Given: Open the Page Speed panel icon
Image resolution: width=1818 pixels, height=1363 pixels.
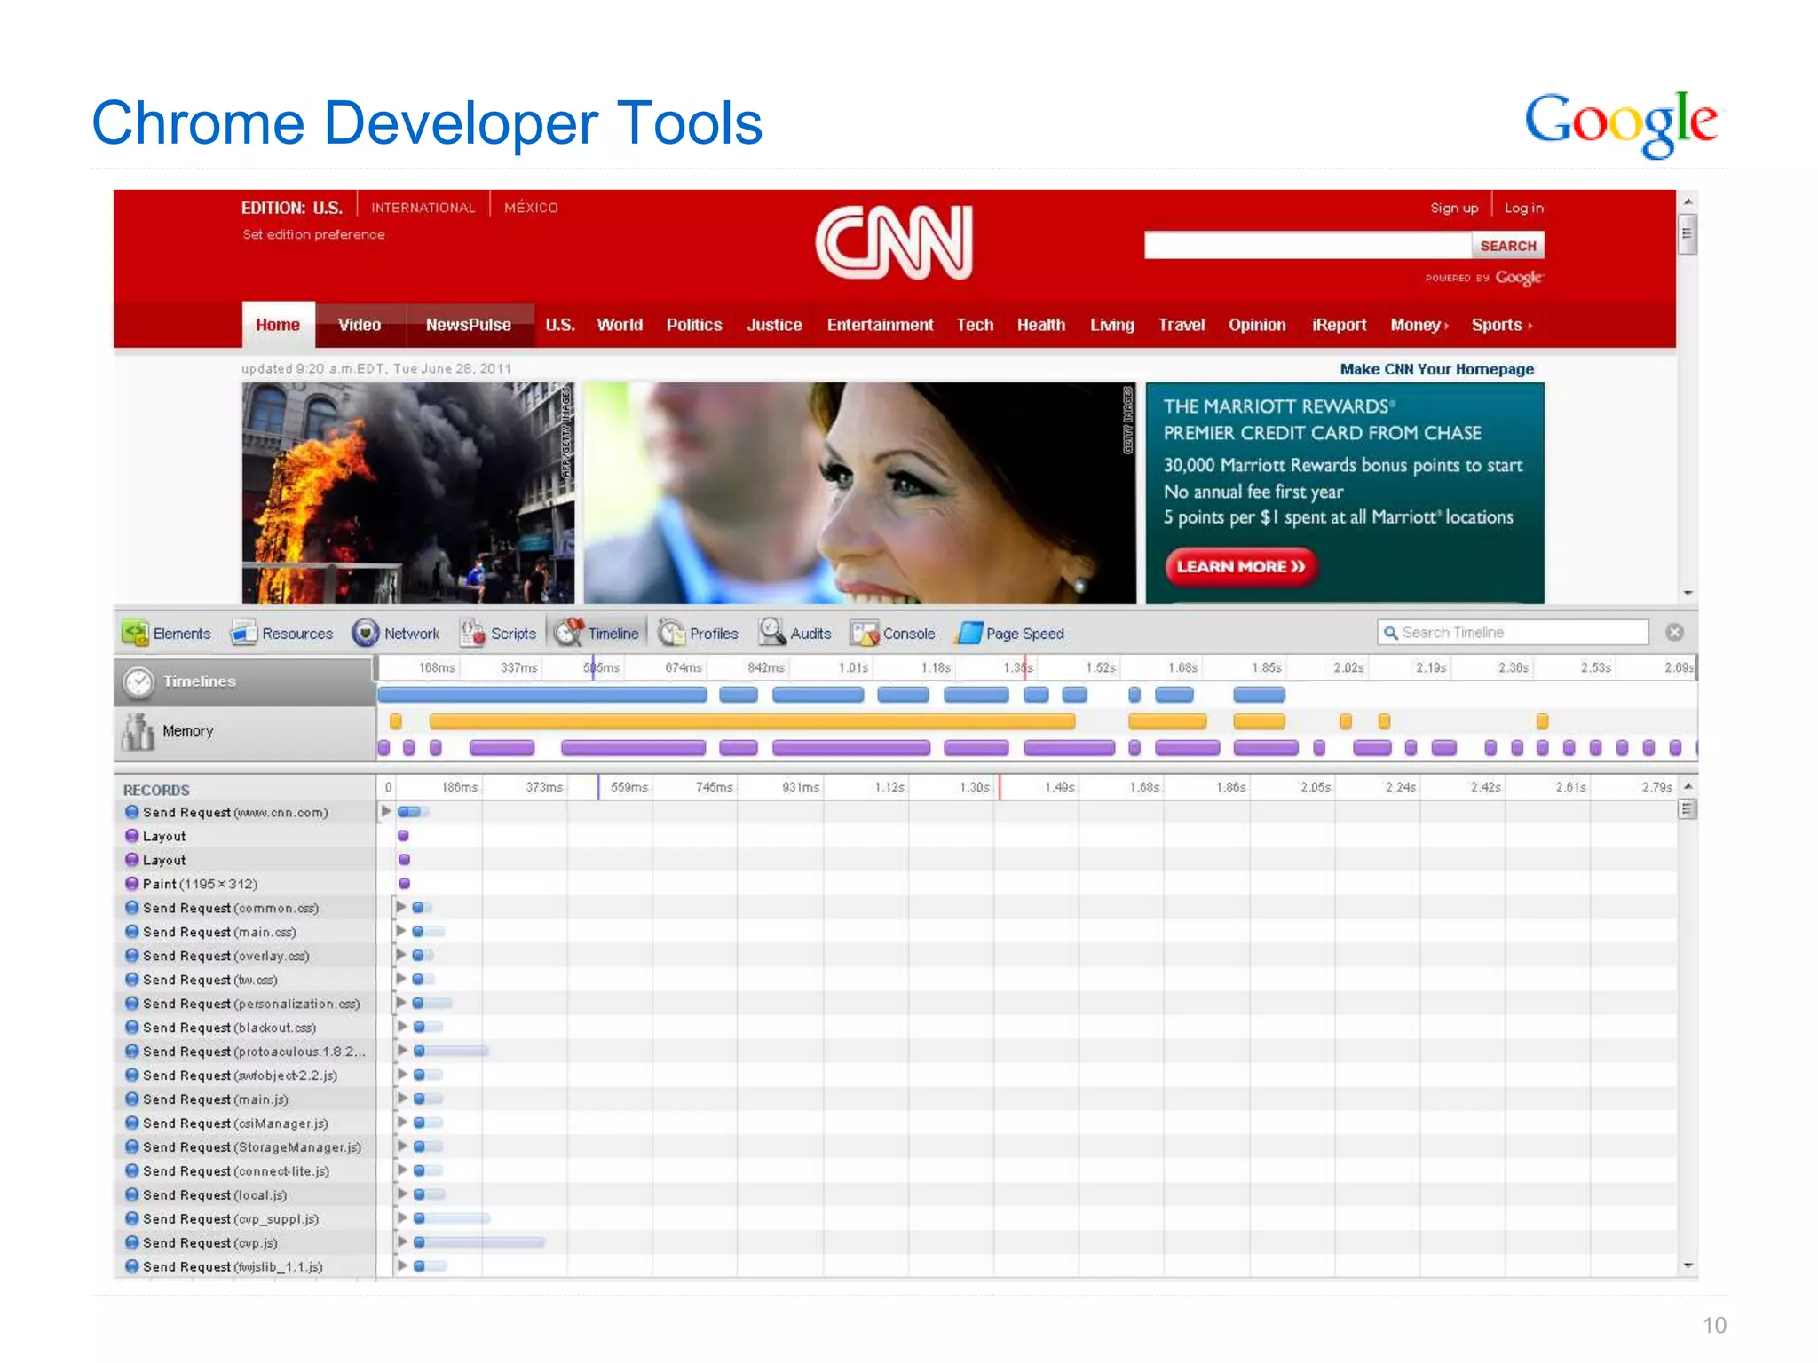Looking at the screenshot, I should (x=969, y=633).
